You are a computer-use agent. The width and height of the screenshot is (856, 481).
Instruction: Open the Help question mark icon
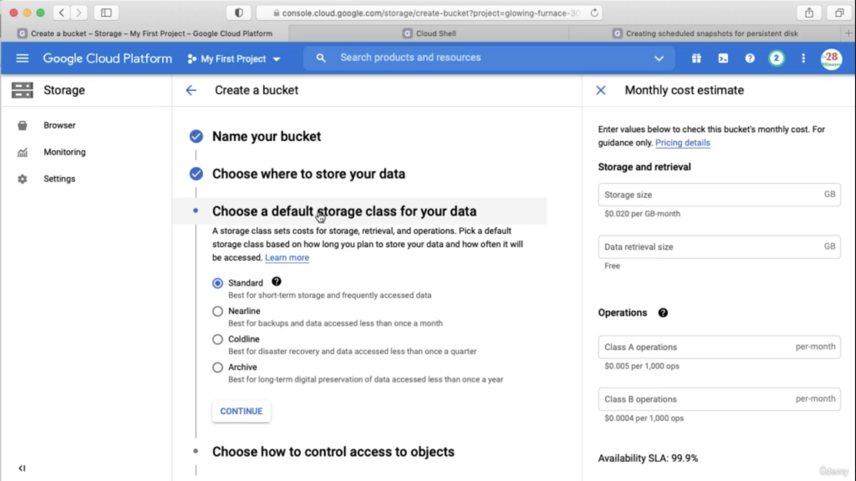click(750, 58)
